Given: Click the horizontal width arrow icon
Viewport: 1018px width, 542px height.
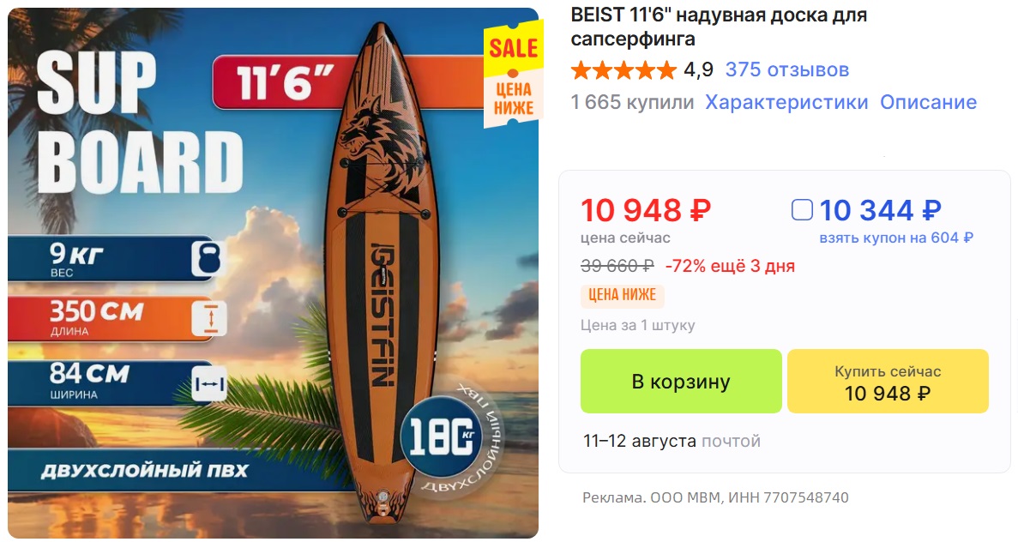Looking at the screenshot, I should coord(210,384).
